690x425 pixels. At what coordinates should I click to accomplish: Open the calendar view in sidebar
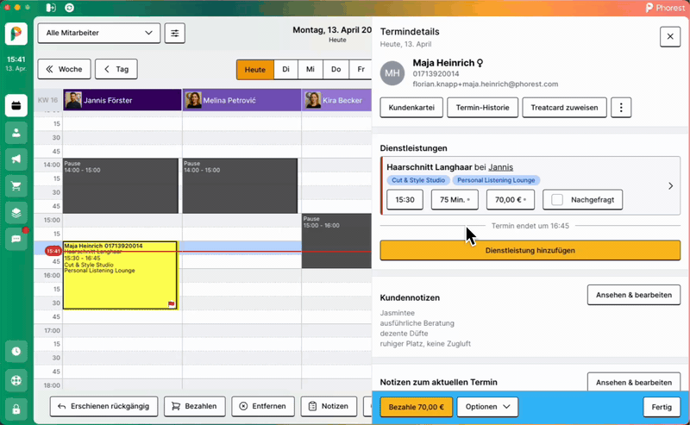(x=16, y=107)
